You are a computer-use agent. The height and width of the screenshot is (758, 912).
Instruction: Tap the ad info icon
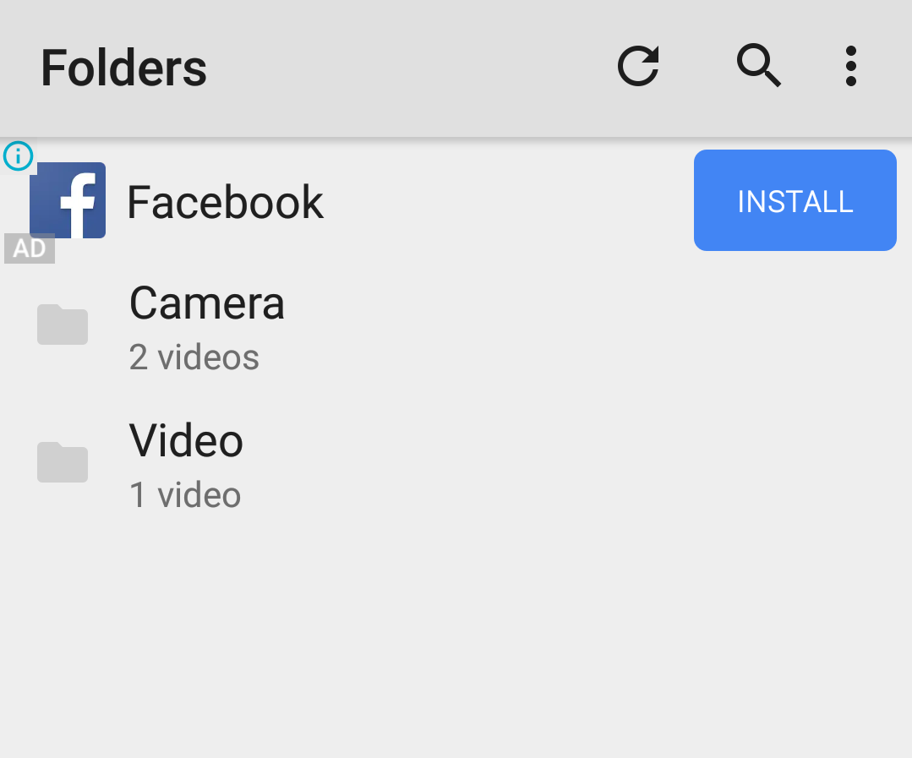click(x=18, y=155)
